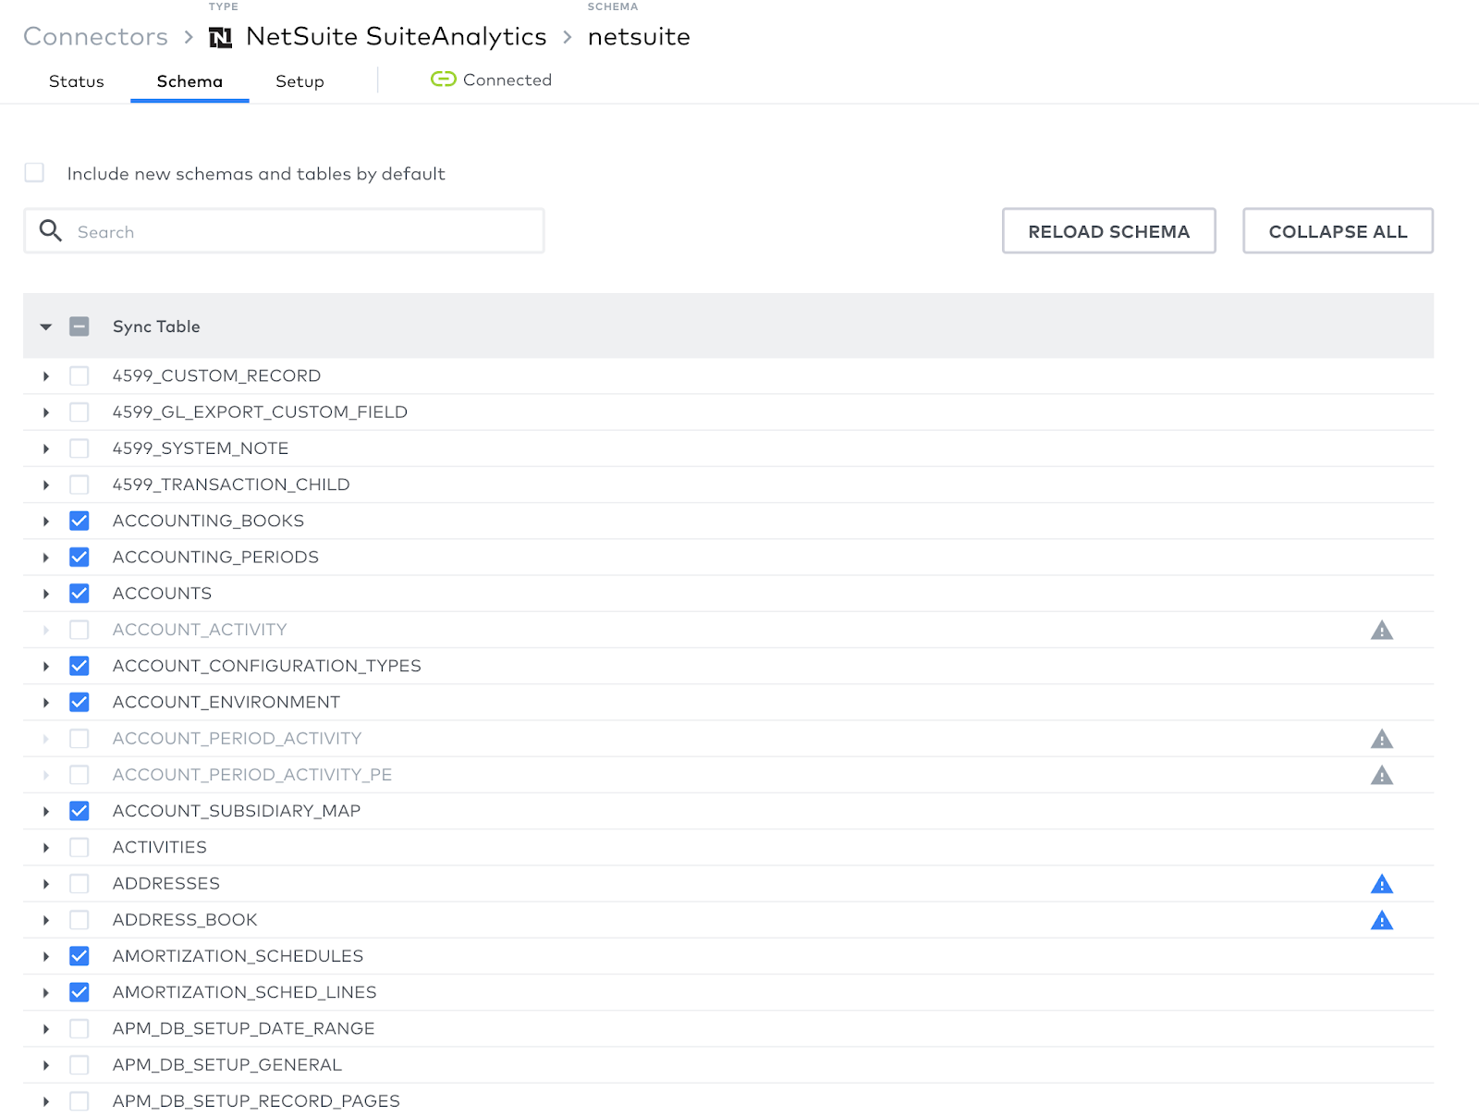Check the 4599_GL_EXPORT_CUSTOM_FIELD checkbox
The width and height of the screenshot is (1479, 1117).
click(x=79, y=412)
